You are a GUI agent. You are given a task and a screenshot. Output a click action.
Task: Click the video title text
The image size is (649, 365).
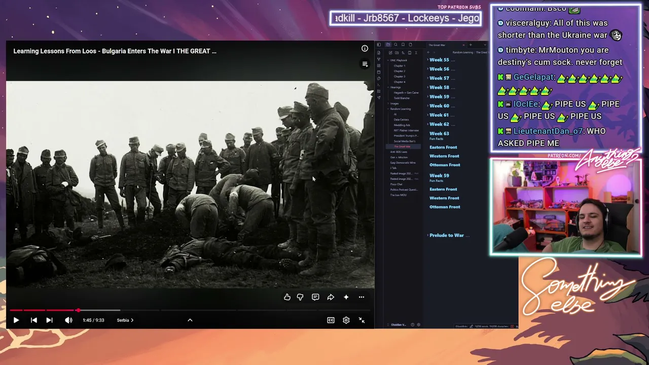[x=115, y=51]
